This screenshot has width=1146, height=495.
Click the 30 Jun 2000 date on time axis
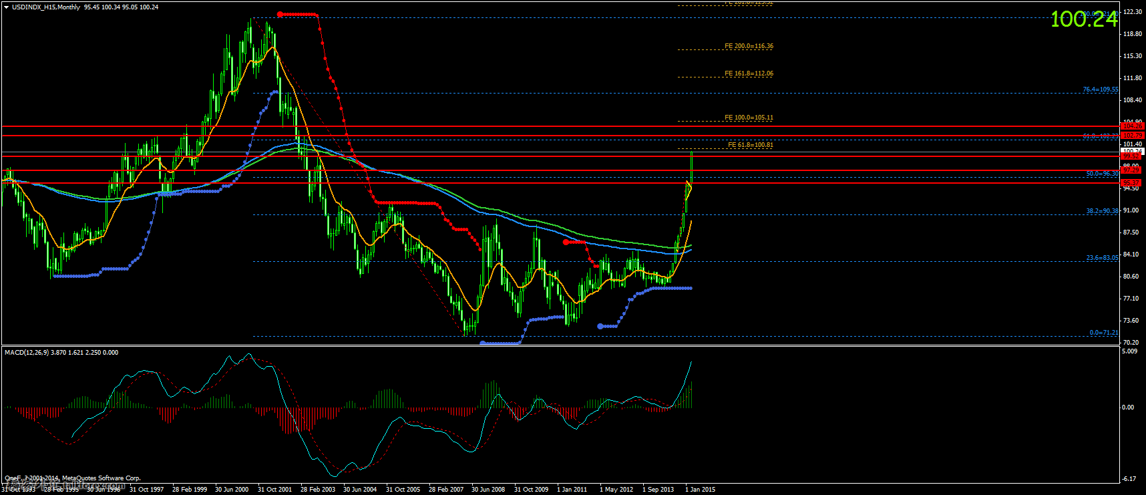click(232, 490)
